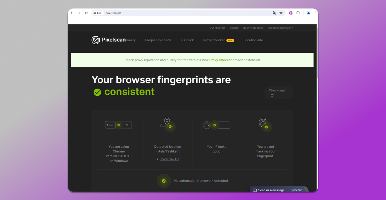Click the Pixelscan logo
386x200 pixels.
click(x=108, y=40)
